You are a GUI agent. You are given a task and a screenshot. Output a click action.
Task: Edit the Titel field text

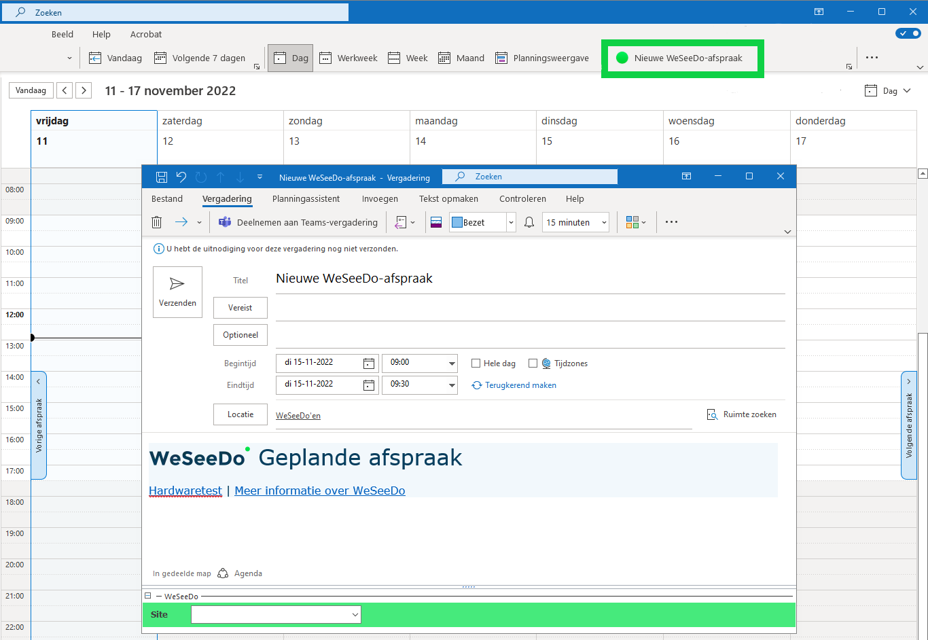click(530, 279)
